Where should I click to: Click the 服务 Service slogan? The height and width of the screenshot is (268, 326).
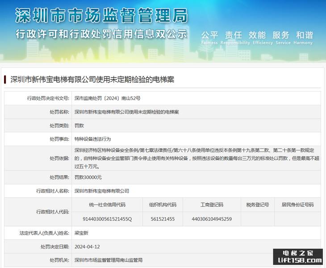tap(283, 38)
